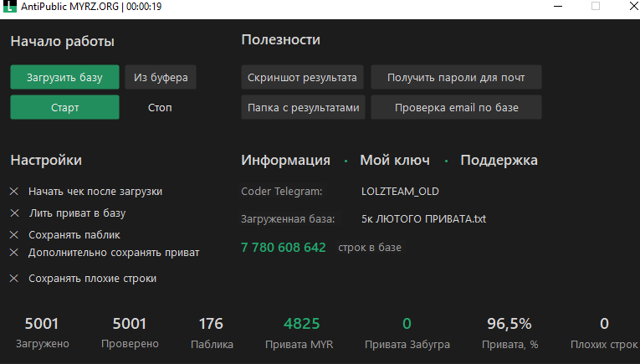
Task: Click the 'Привата MYR' label
Action: (300, 345)
